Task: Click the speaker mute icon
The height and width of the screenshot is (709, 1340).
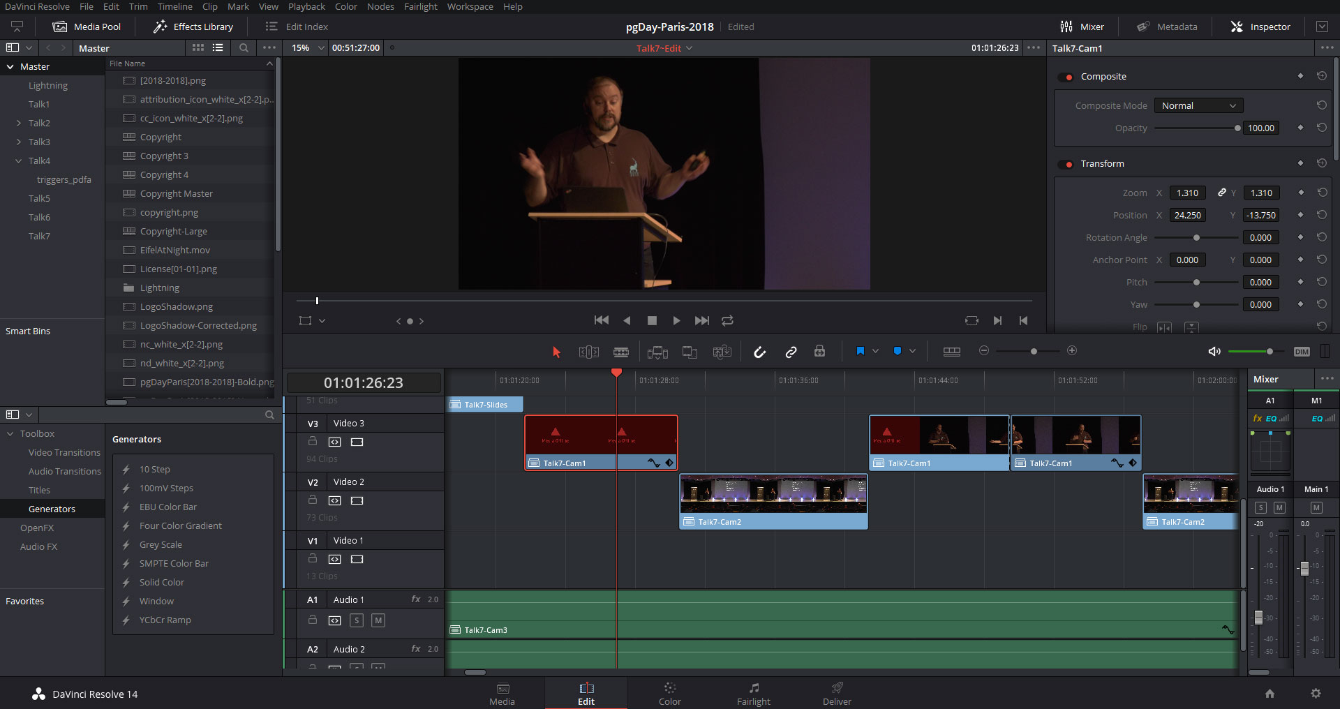Action: pos(1214,351)
